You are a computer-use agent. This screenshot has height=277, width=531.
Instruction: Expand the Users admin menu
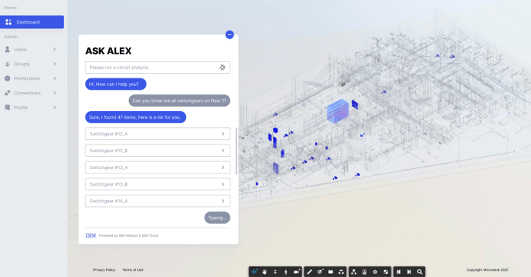[32, 49]
